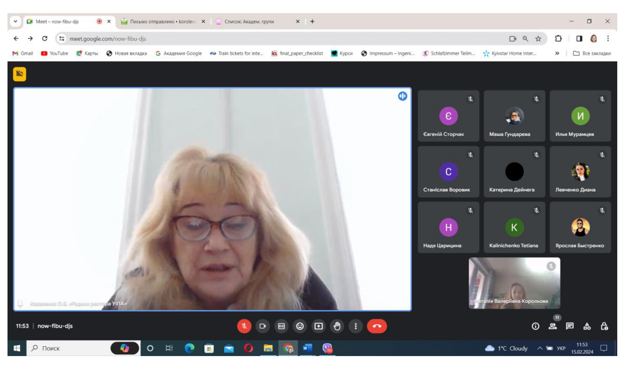Screen dimensions: 621x377
Task: Open the emoji reactions button
Action: pos(300,326)
